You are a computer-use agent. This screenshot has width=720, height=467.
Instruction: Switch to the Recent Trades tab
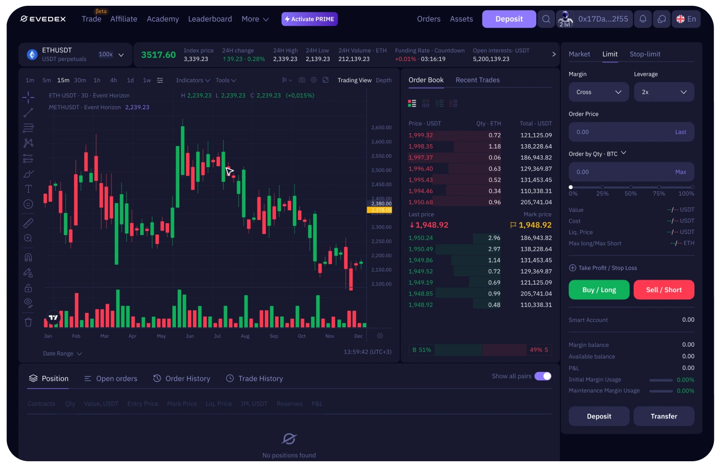[x=477, y=80]
